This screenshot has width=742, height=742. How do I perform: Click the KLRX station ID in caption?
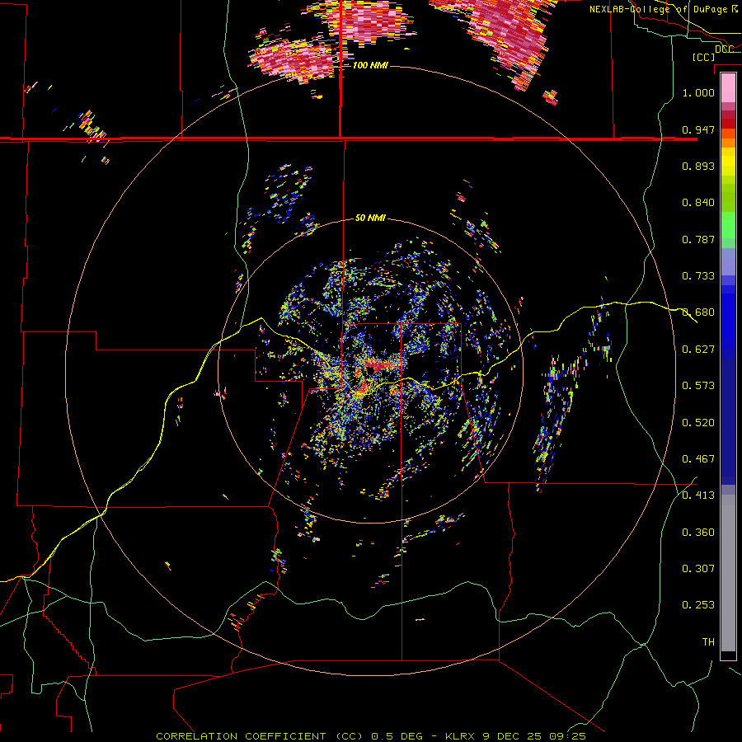462,736
